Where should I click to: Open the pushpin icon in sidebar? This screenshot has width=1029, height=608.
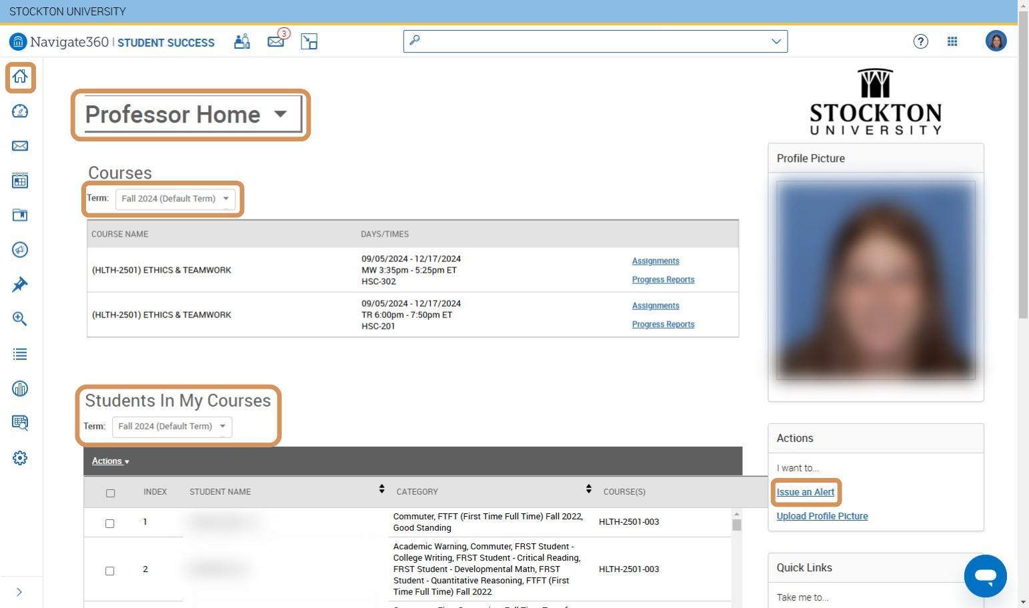[20, 285]
